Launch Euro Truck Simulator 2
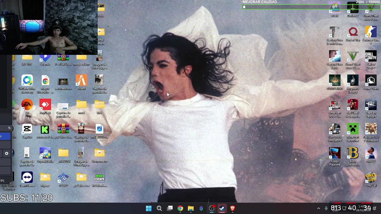The image size is (381, 214). (x=335, y=133)
